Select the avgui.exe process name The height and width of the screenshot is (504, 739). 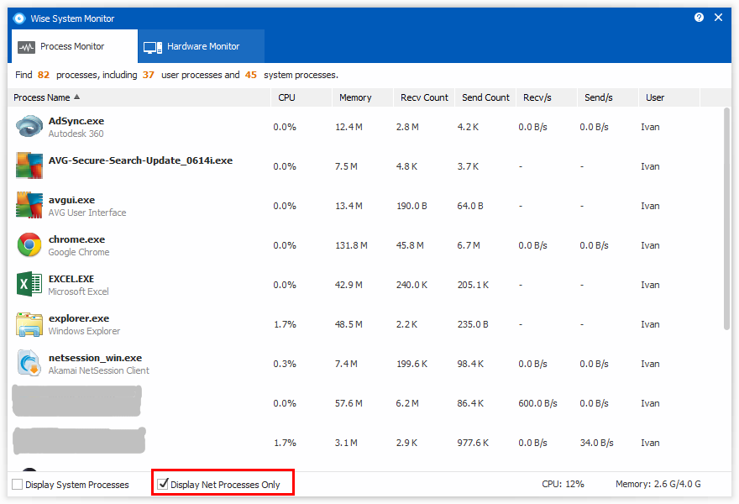coord(71,201)
